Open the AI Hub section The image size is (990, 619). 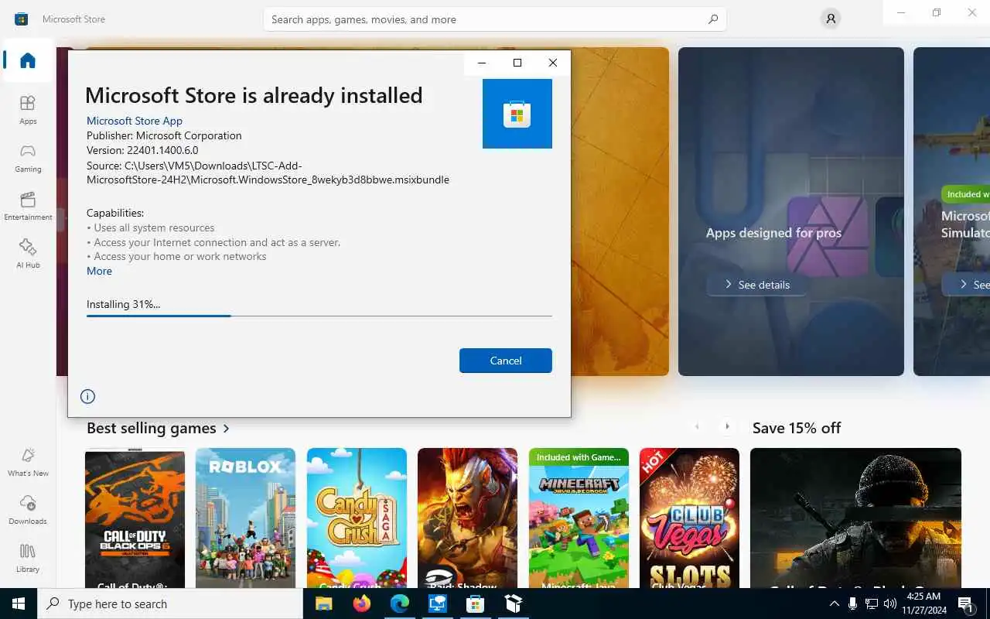click(28, 253)
